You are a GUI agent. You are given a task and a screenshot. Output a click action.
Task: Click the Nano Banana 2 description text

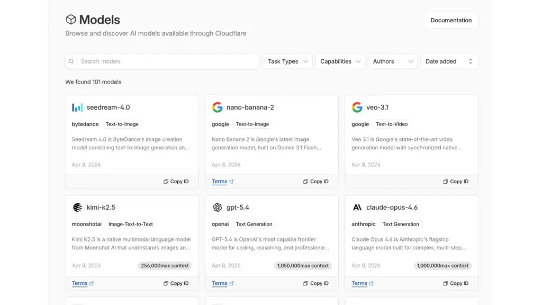267,143
